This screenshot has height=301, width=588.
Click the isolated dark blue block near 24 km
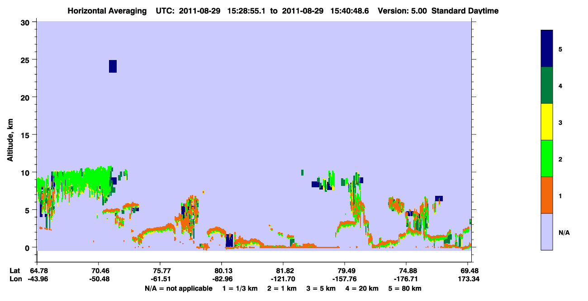[113, 66]
